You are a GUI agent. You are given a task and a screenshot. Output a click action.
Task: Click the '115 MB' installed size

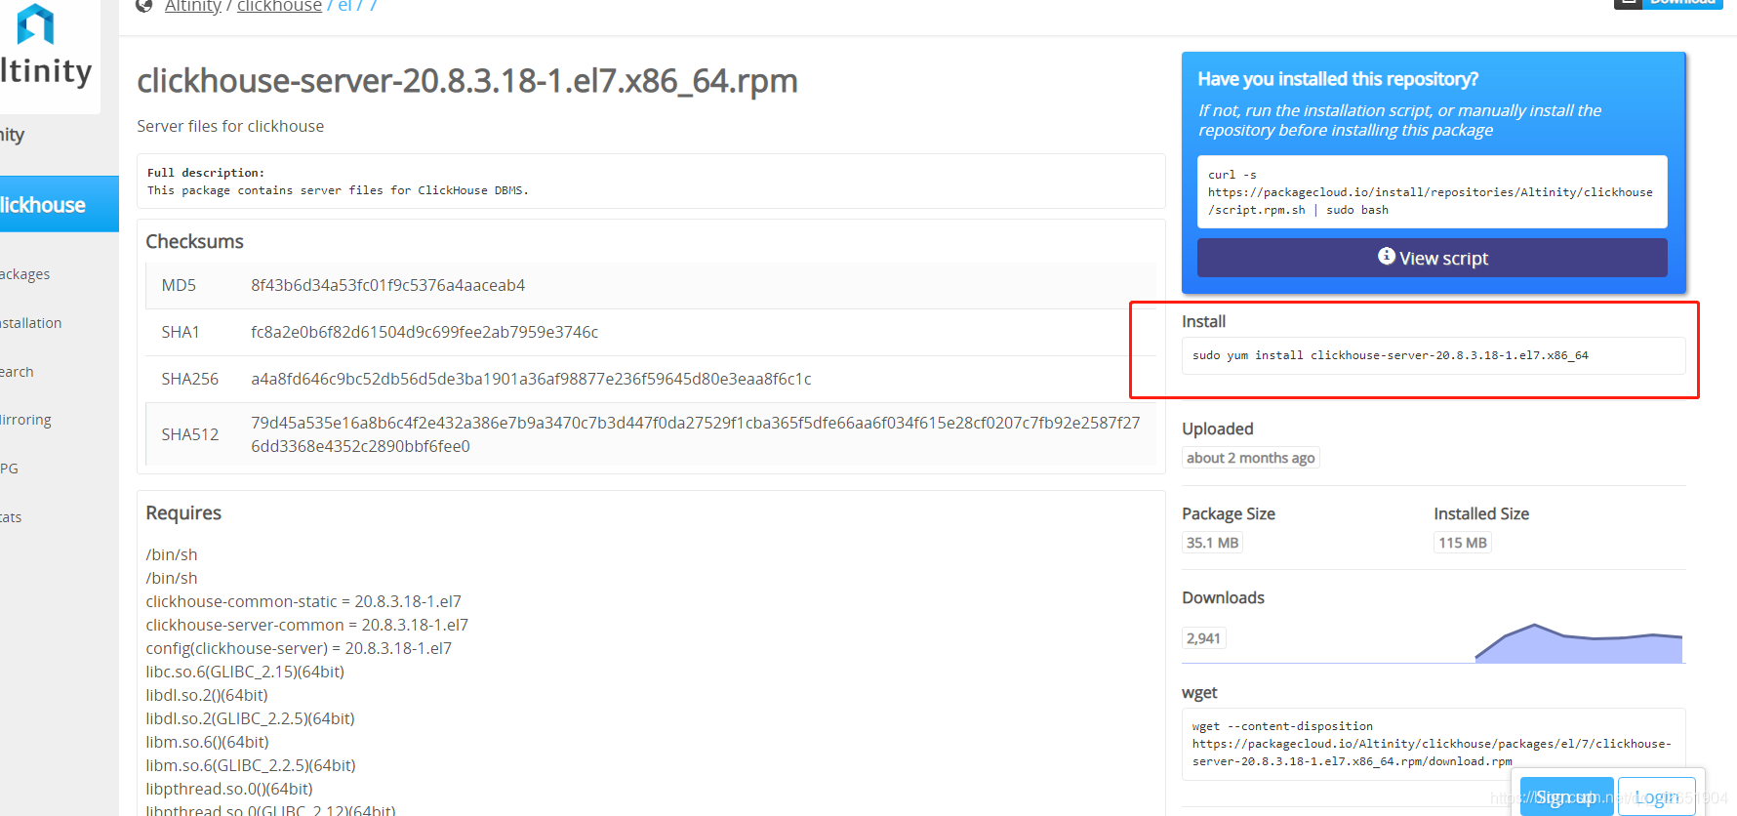tap(1462, 543)
